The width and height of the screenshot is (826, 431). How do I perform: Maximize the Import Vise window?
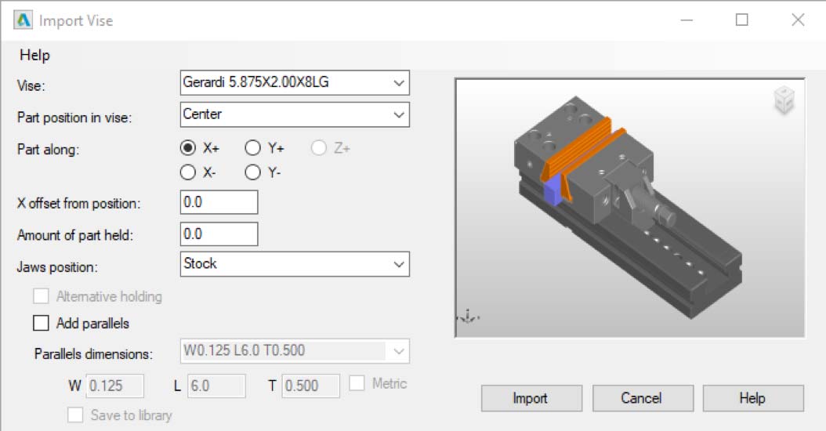pyautogui.click(x=741, y=20)
